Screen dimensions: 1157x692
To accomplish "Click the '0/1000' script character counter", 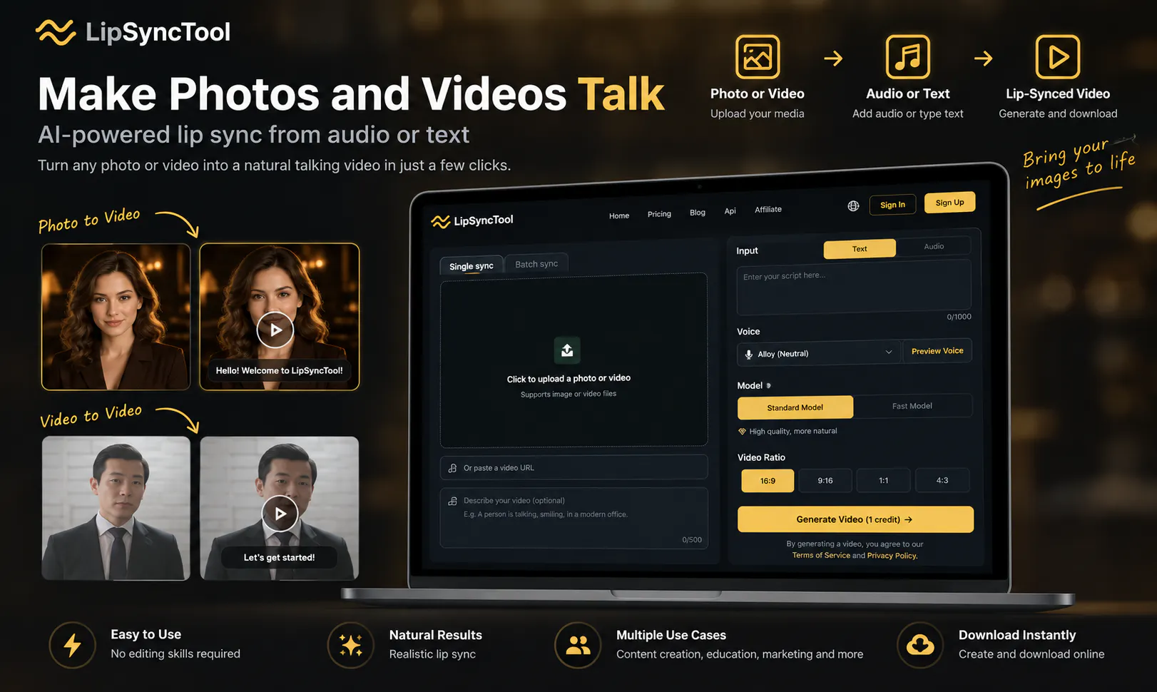I will [959, 317].
